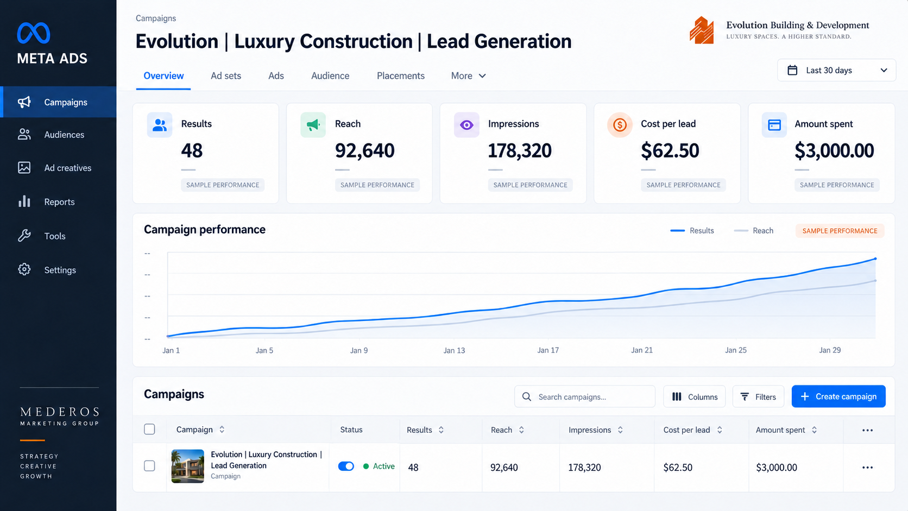
Task: Click the Status column header
Action: [351, 430]
